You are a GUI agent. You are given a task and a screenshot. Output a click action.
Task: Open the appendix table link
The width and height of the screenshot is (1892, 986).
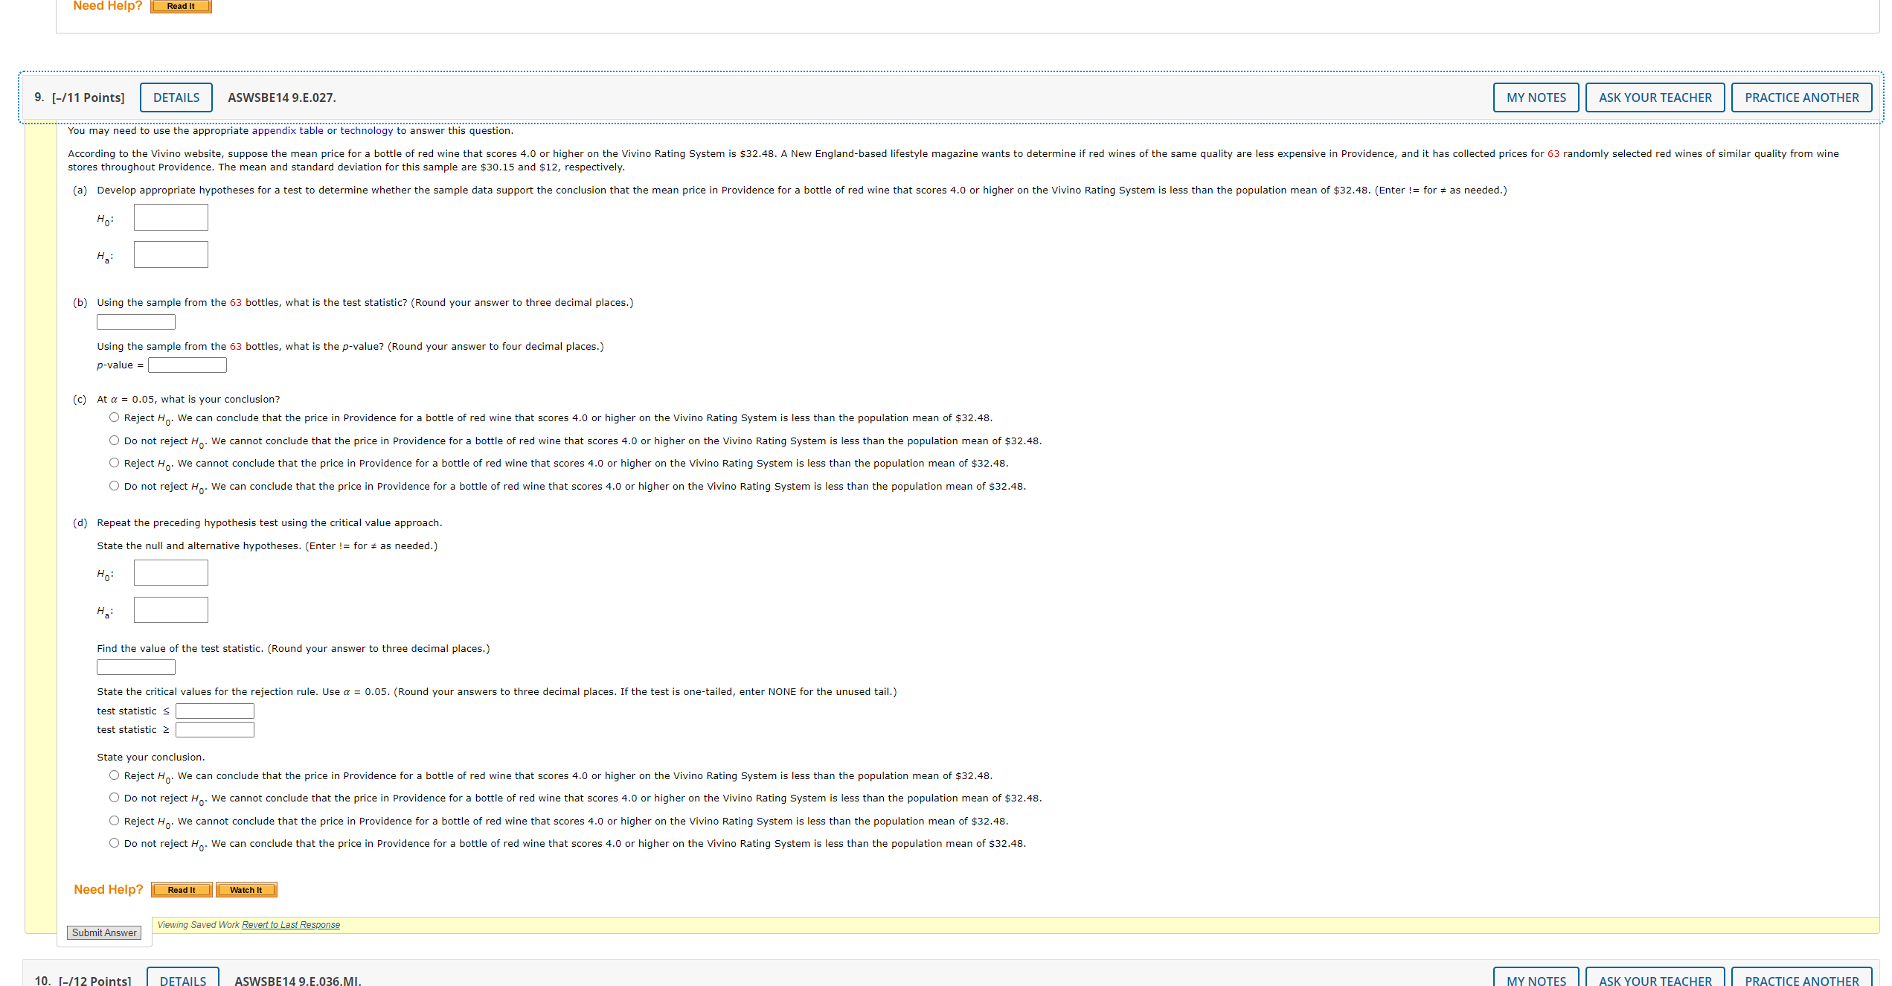287,130
